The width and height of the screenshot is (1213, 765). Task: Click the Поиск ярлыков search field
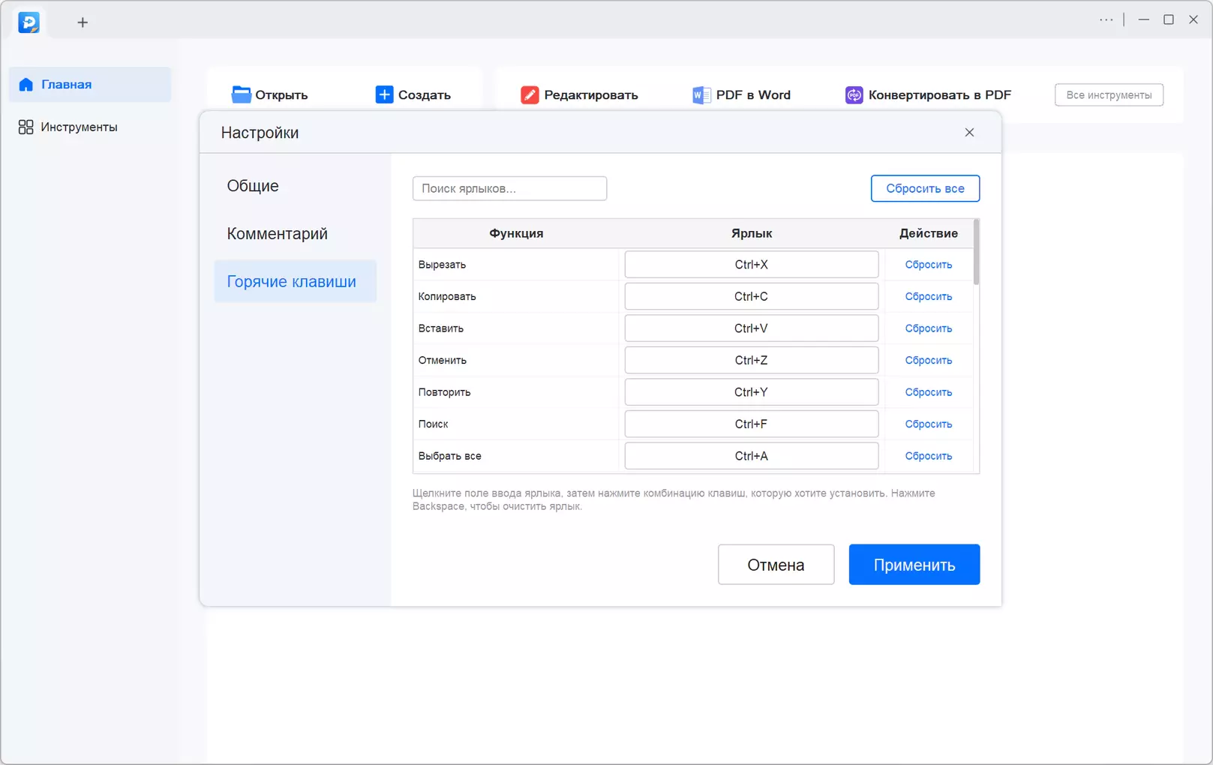[x=509, y=188]
